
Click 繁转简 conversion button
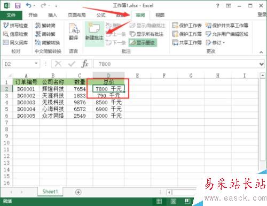pyautogui.click(x=45, y=26)
